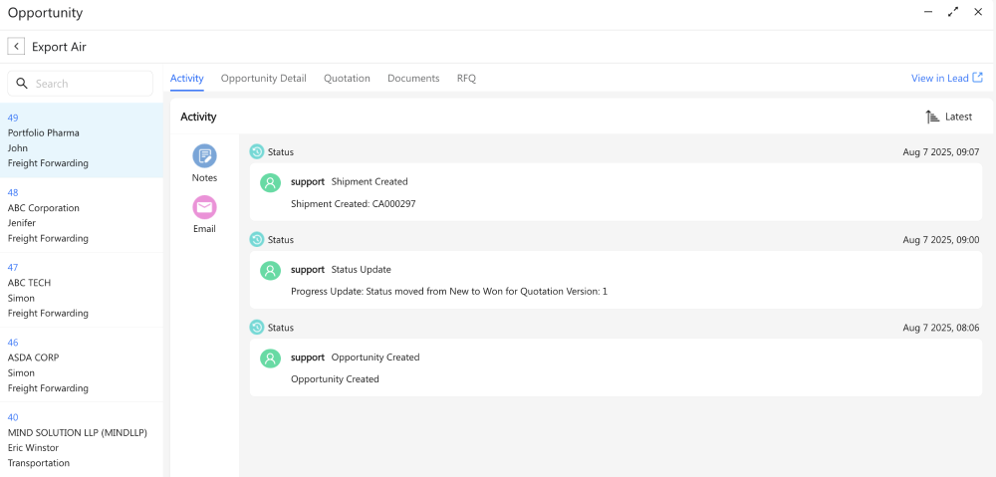Image resolution: width=996 pixels, height=477 pixels.
Task: Click the View in Lead link
Action: (x=939, y=78)
